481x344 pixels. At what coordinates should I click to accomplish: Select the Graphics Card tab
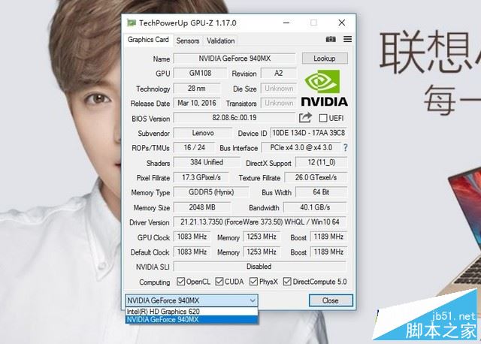click(148, 40)
